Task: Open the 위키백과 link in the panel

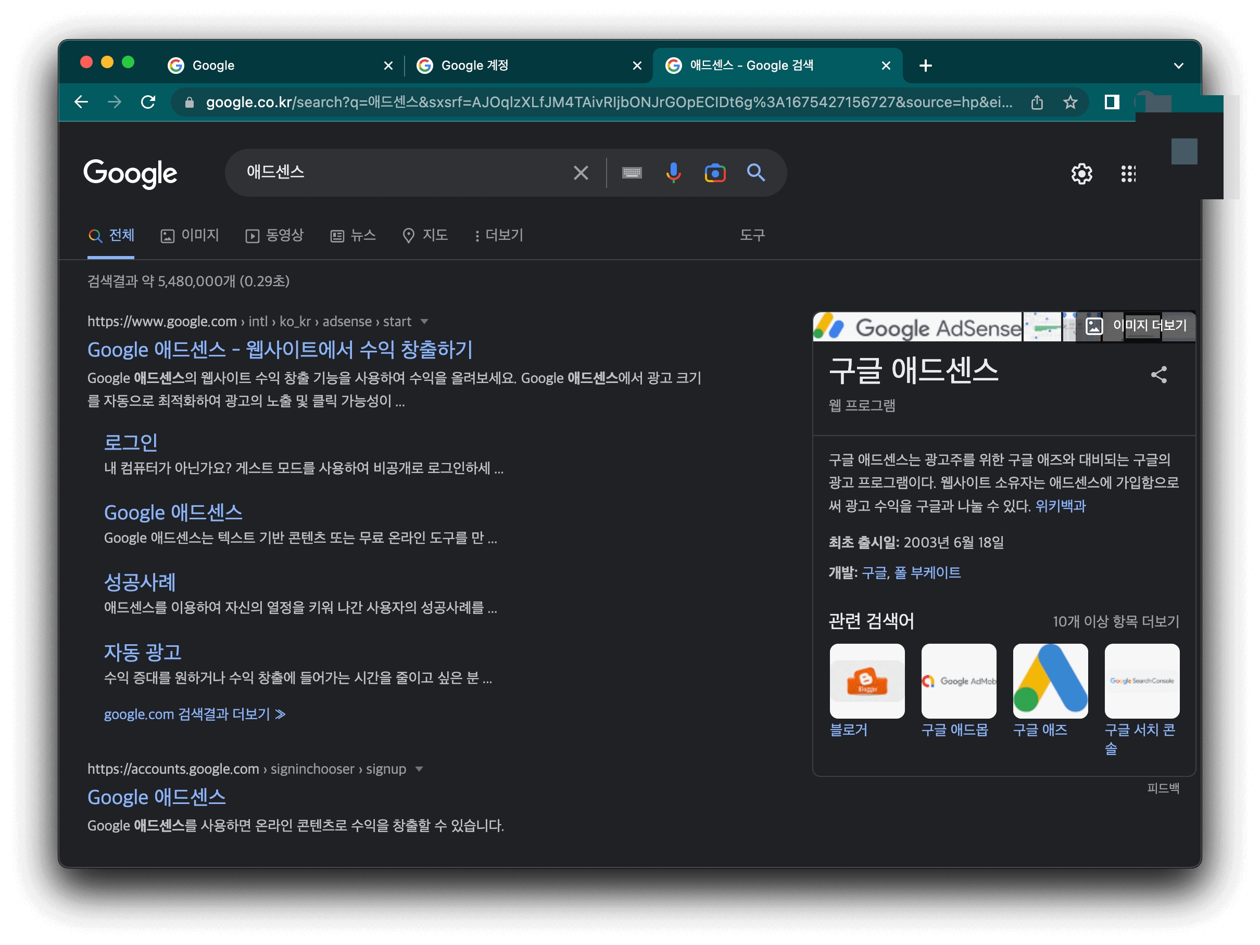Action: point(1059,506)
